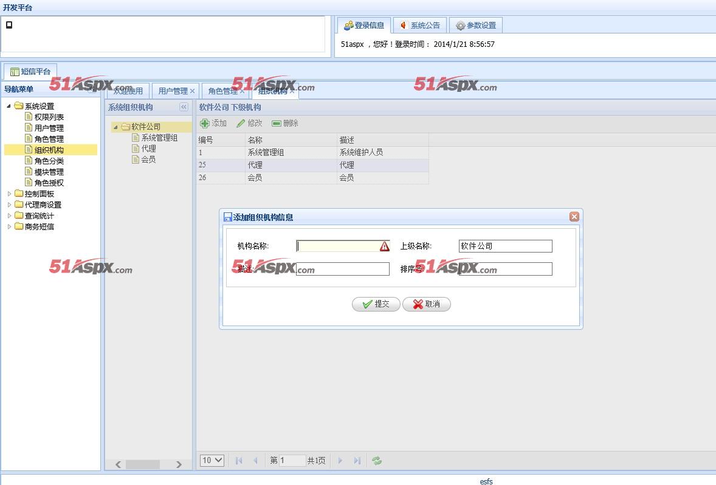
Task: Open the page size dropdown showing 10
Action: [212, 461]
